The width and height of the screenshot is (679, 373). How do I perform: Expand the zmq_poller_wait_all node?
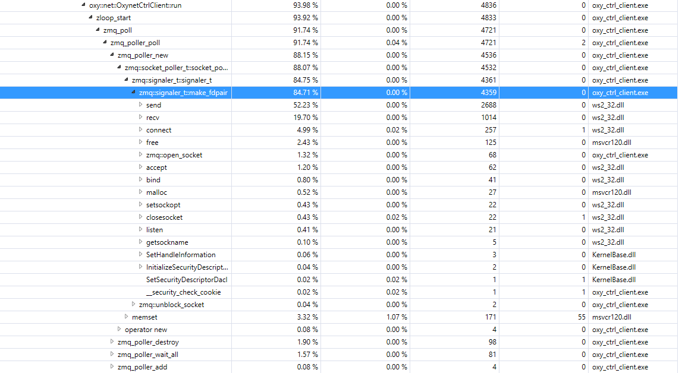click(112, 355)
